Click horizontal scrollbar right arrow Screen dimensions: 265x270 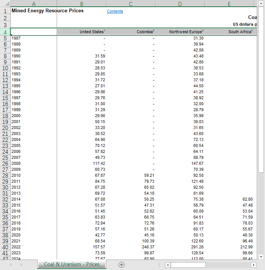click(253, 265)
